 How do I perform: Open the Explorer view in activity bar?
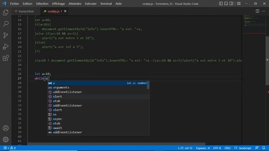tap(5, 13)
